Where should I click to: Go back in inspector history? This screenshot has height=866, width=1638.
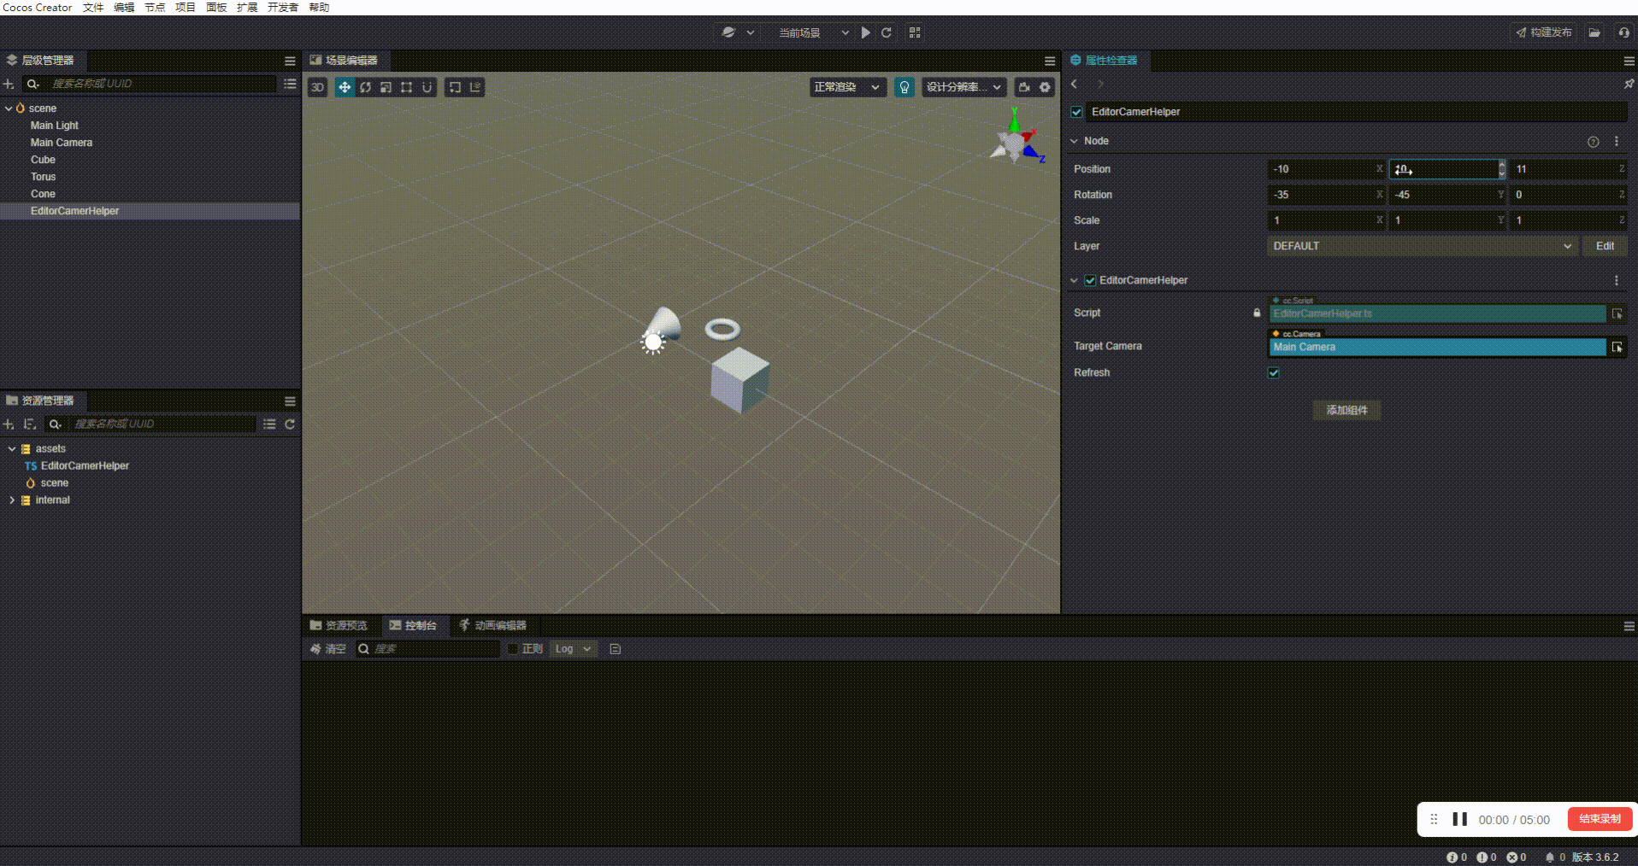click(x=1075, y=84)
